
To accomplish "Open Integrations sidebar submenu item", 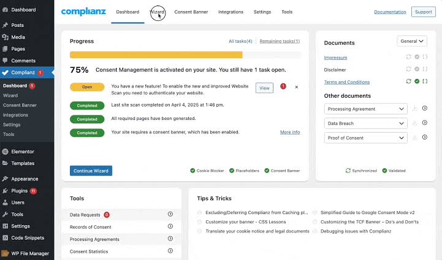I will pos(15,115).
